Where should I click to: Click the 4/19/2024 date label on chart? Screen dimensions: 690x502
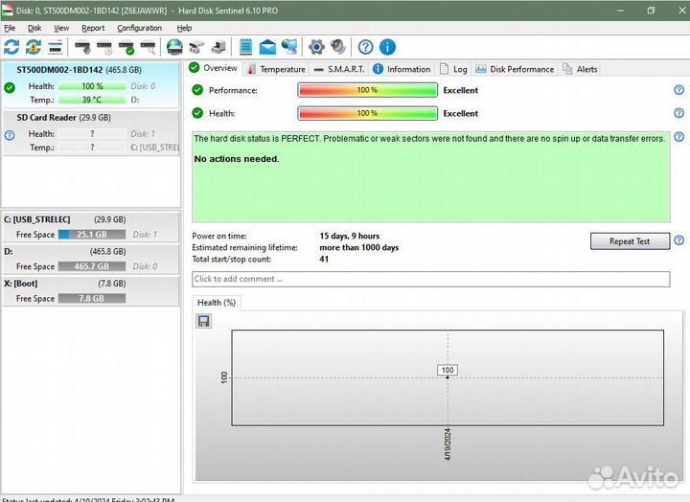(448, 445)
